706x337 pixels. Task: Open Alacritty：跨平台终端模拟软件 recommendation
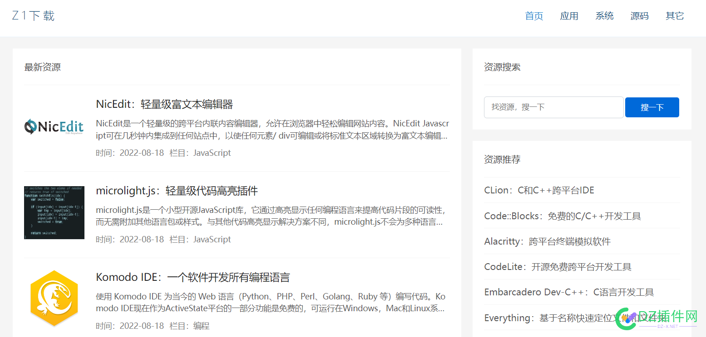click(x=548, y=241)
